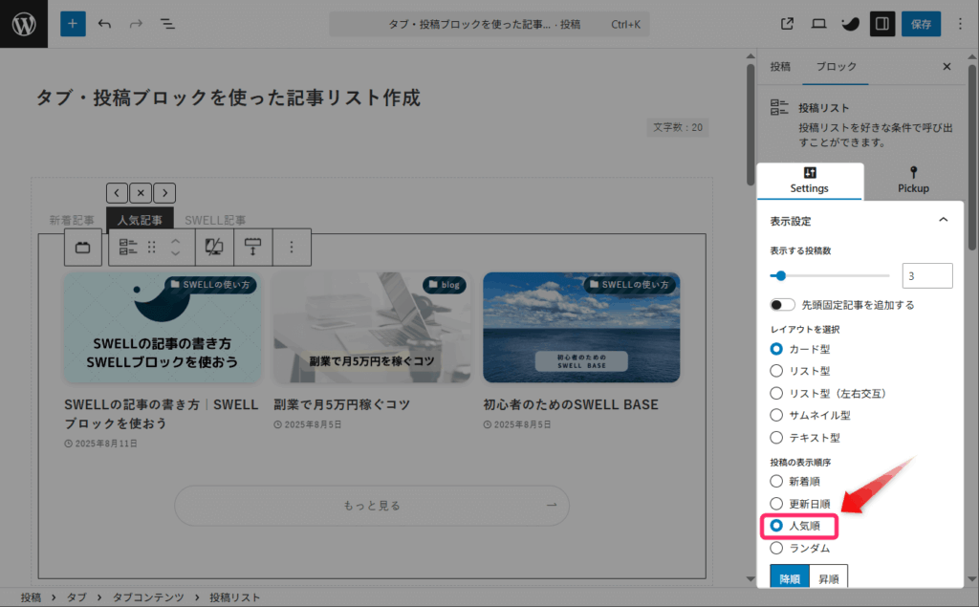Choose 更新日順 display order
This screenshot has height=607, width=979.
(x=776, y=504)
